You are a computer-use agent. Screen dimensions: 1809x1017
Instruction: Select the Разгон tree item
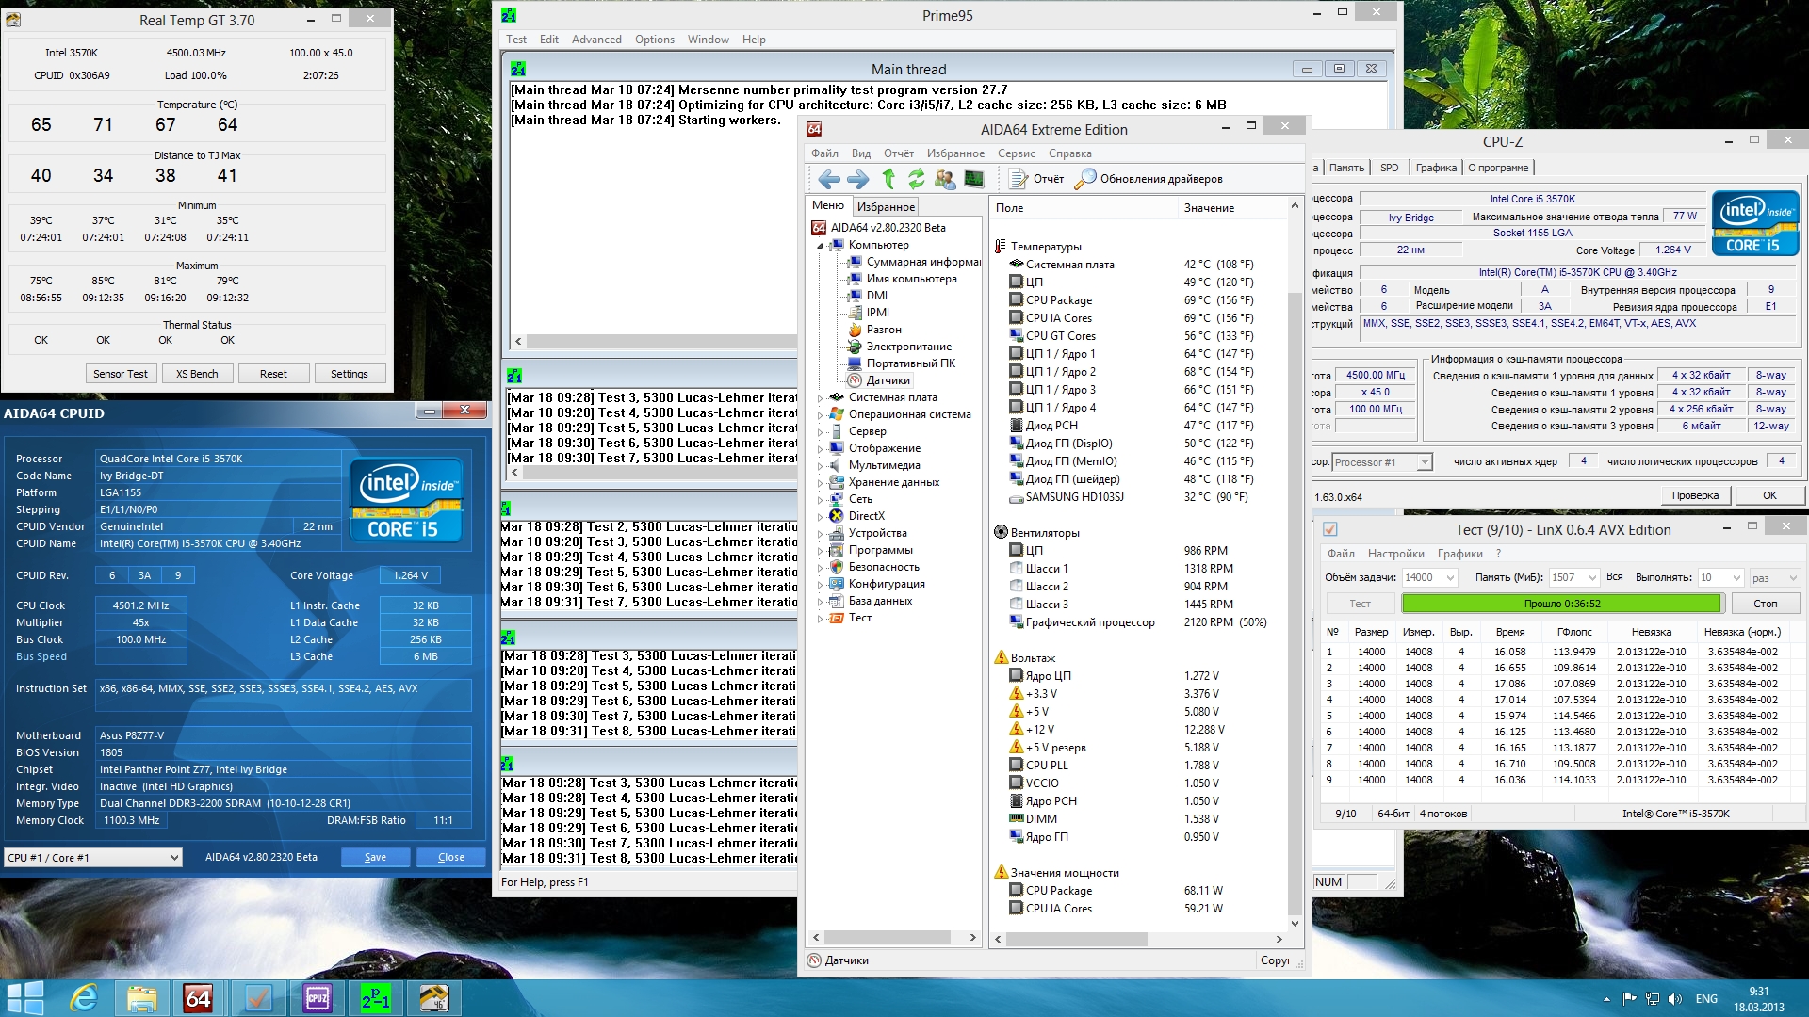(x=884, y=330)
